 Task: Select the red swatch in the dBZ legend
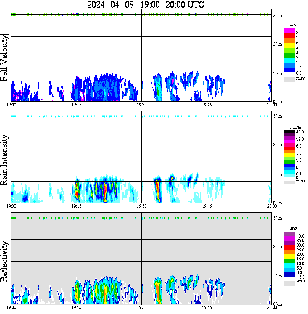click(290, 247)
